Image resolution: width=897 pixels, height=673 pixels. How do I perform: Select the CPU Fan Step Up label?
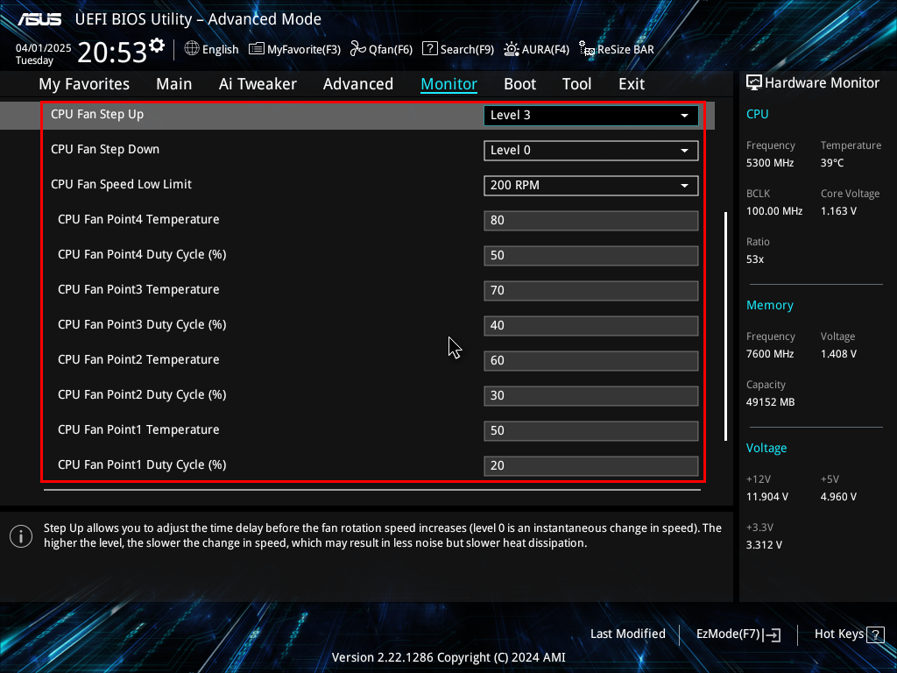point(97,115)
